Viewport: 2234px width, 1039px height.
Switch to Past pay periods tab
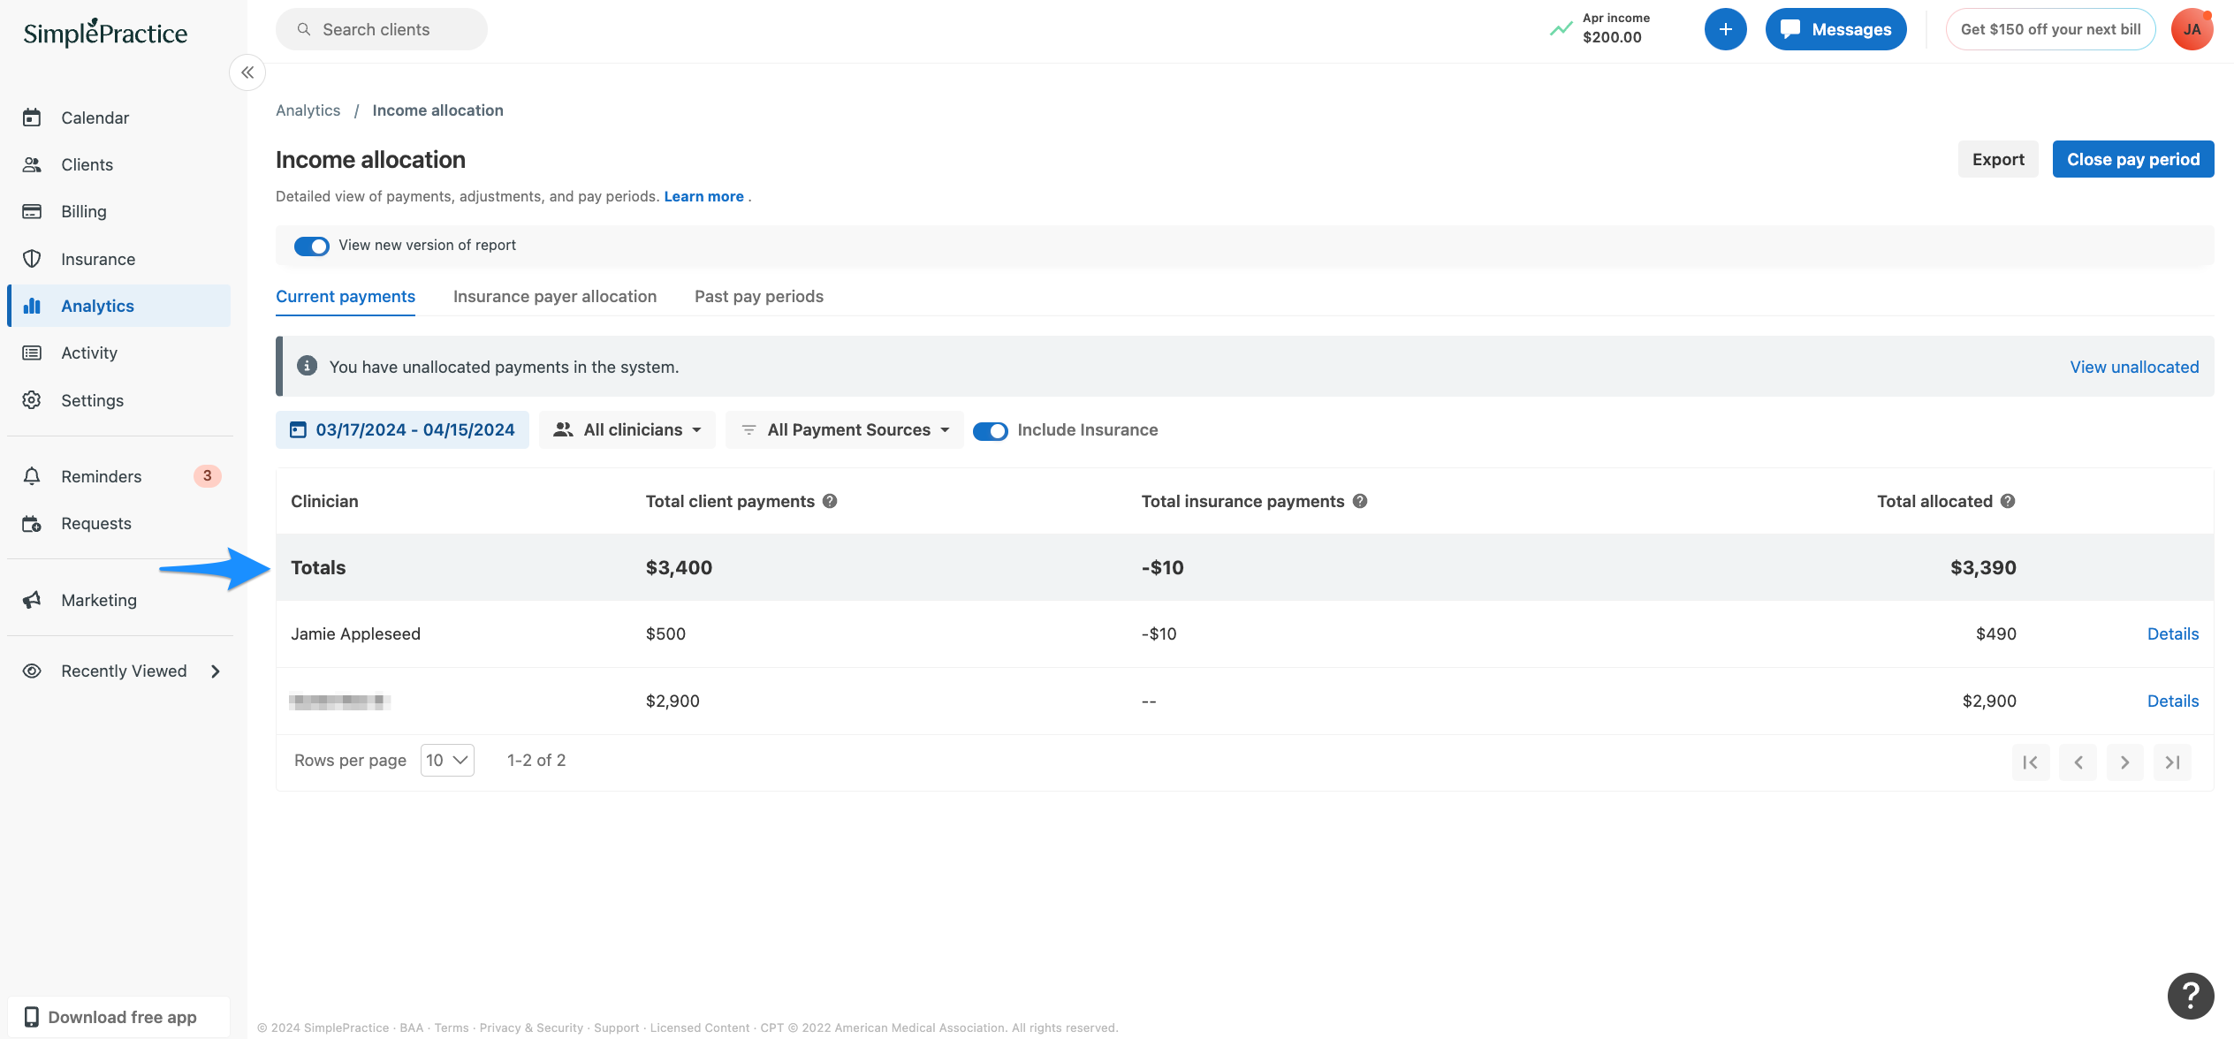759,297
